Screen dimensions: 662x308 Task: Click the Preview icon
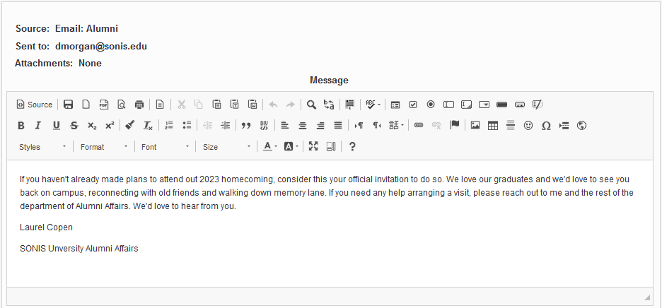[x=122, y=105]
